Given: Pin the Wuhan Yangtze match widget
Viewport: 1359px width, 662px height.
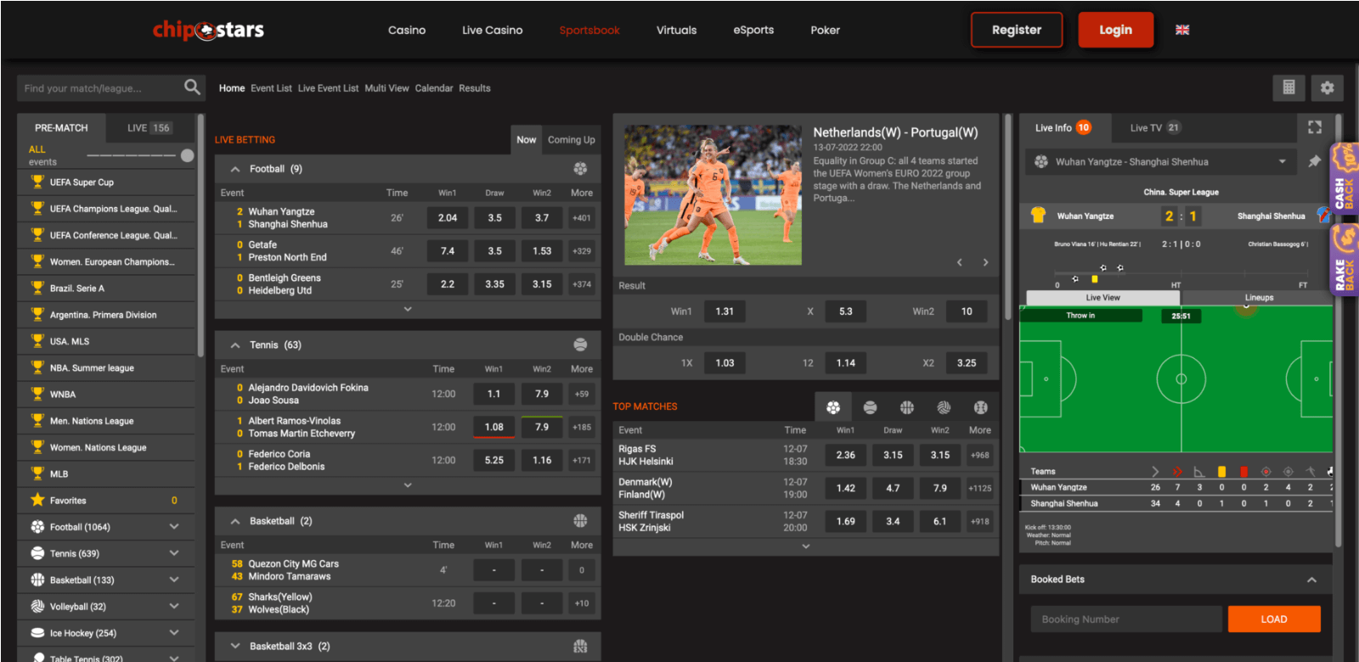Looking at the screenshot, I should pyautogui.click(x=1315, y=161).
